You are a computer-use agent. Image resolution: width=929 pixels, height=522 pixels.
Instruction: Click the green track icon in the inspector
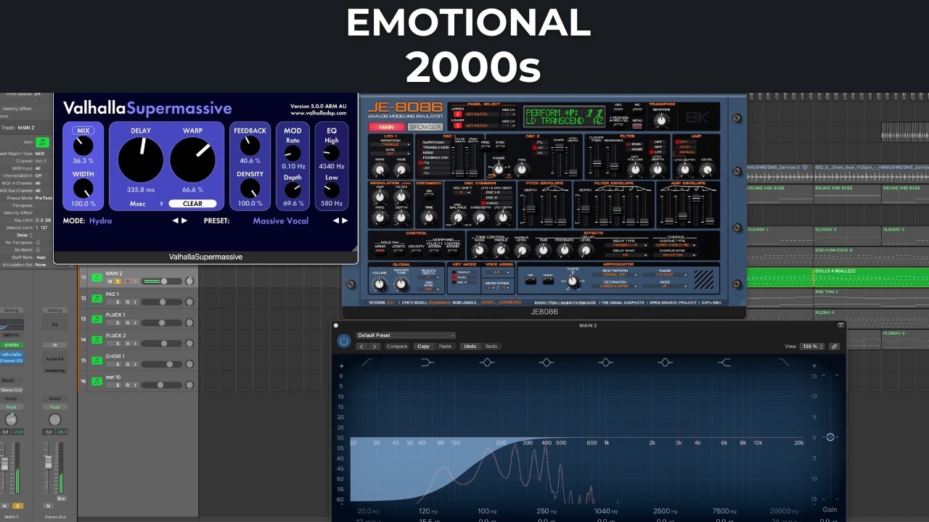[44, 143]
